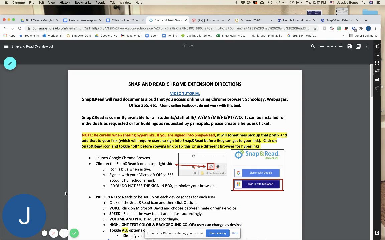Open the VIDEO TUTORIAL link
The width and height of the screenshot is (385, 240).
point(185,94)
